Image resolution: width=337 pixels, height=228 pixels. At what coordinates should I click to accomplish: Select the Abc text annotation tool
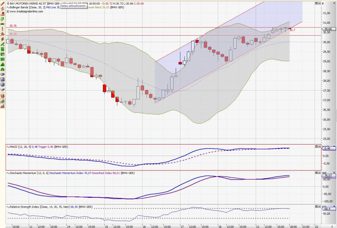pos(3,24)
